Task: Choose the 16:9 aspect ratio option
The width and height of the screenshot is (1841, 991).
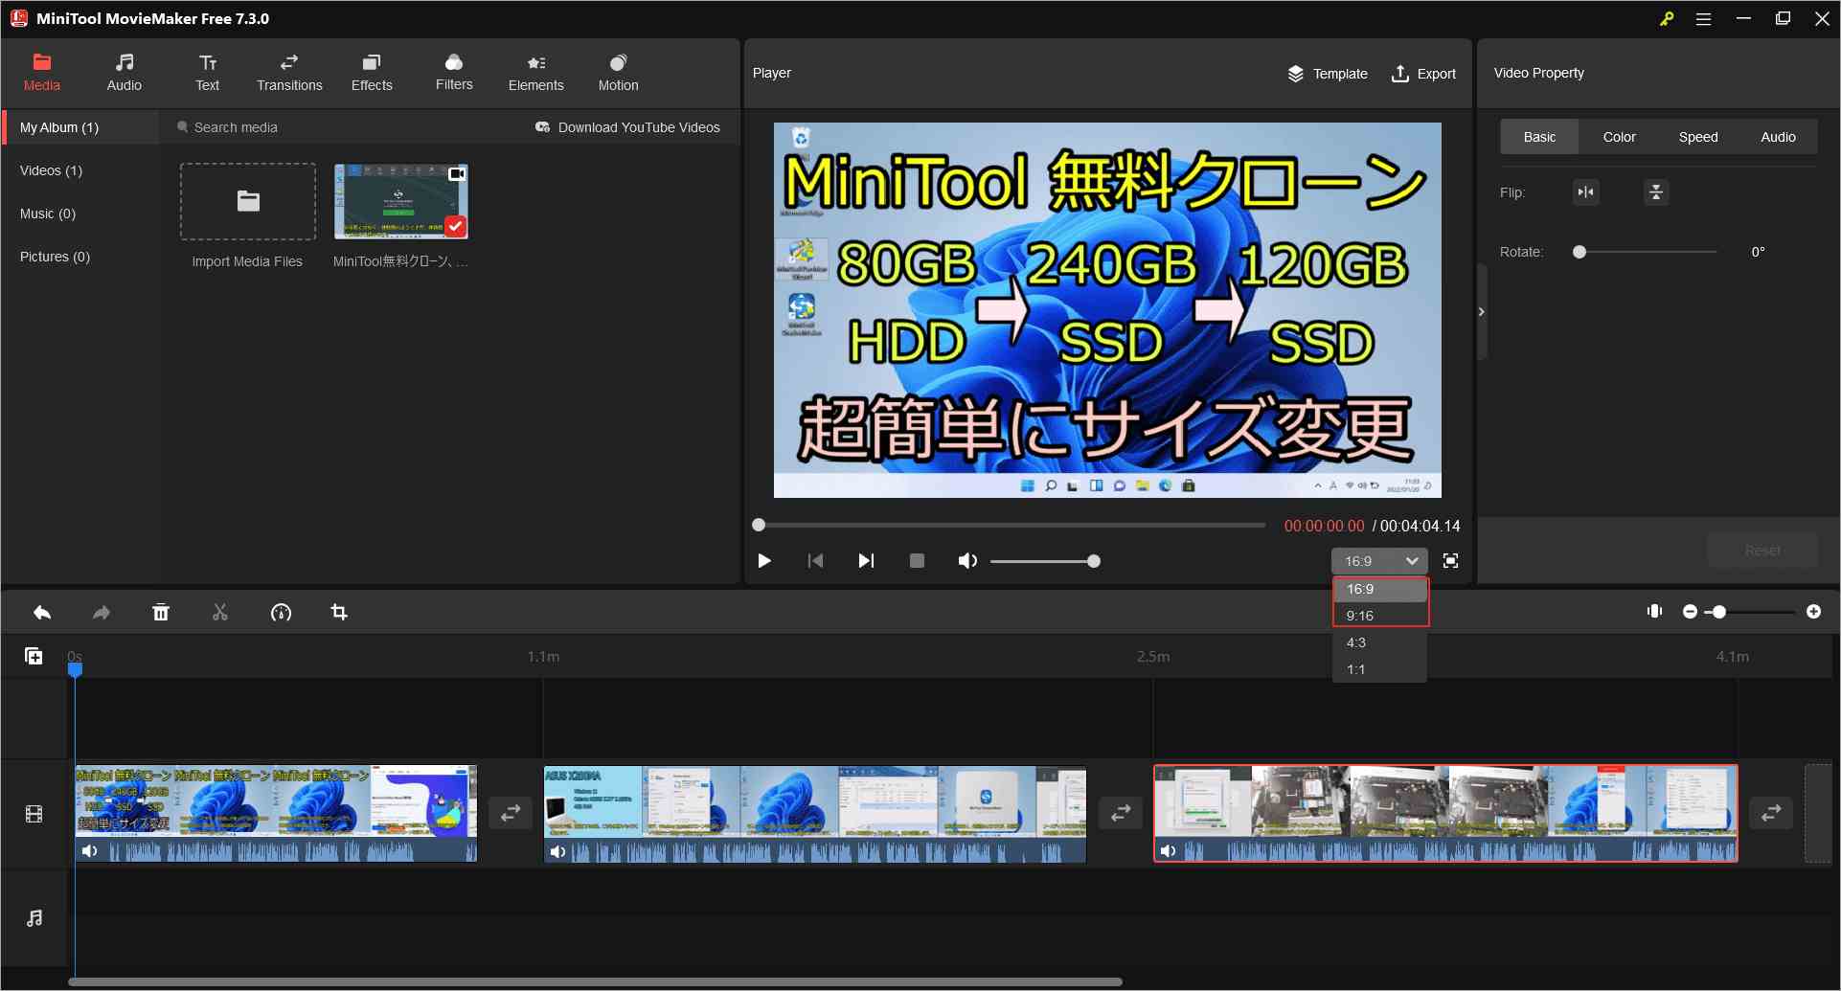Action: point(1380,589)
